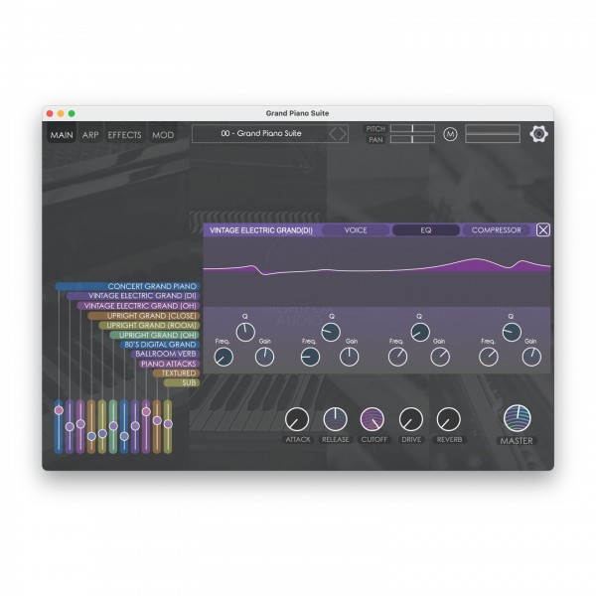Click the second band Gain knob
596x596 pixels.
pos(349,357)
